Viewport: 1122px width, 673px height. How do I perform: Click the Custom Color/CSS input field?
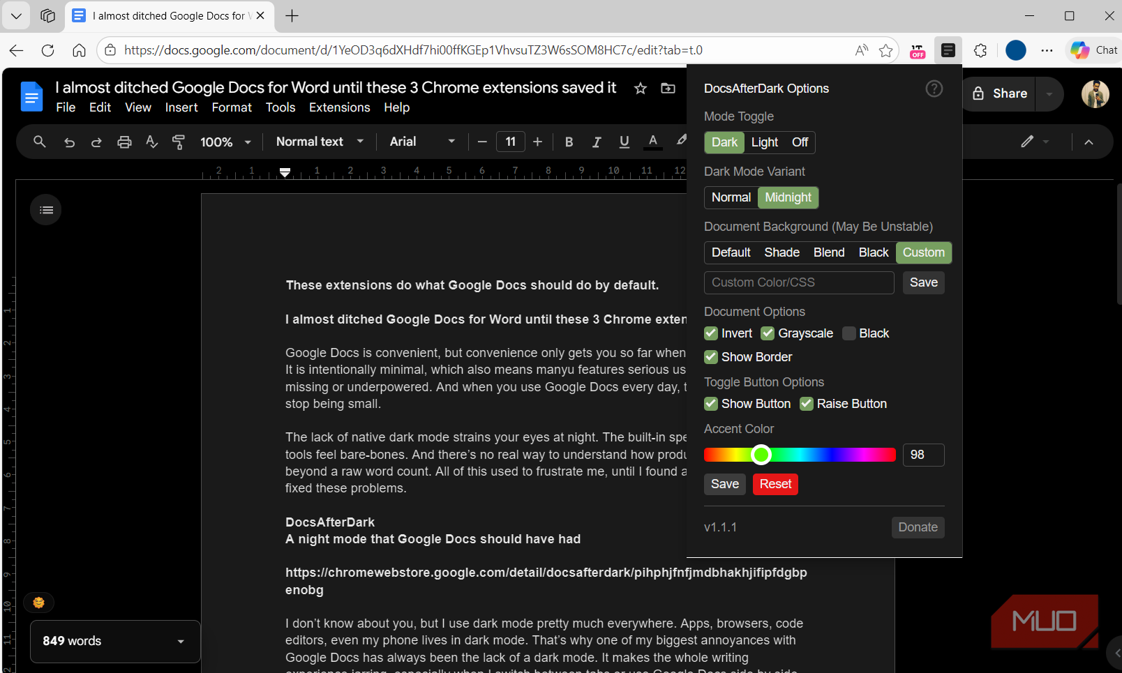799,282
